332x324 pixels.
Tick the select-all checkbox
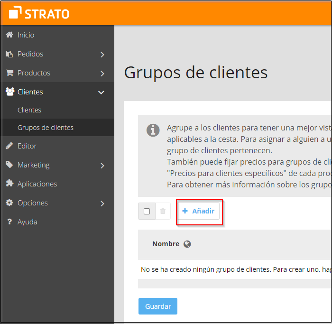(147, 211)
